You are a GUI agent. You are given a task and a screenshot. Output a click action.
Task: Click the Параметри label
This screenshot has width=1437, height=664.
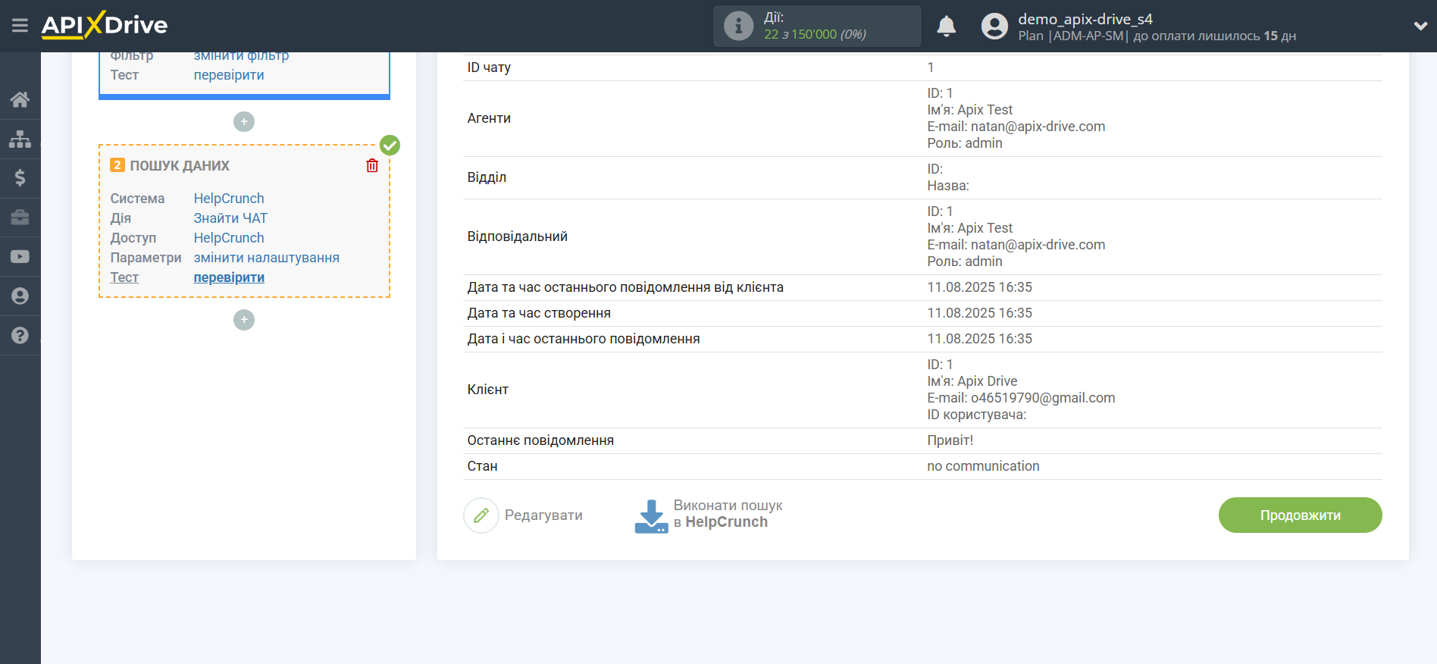coord(146,258)
